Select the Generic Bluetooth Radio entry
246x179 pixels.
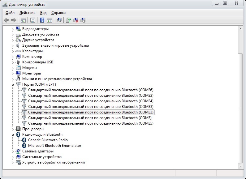pyautogui.click(x=48, y=140)
